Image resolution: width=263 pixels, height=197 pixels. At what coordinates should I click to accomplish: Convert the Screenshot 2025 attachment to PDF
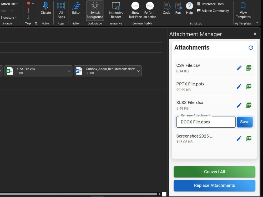coord(249,138)
